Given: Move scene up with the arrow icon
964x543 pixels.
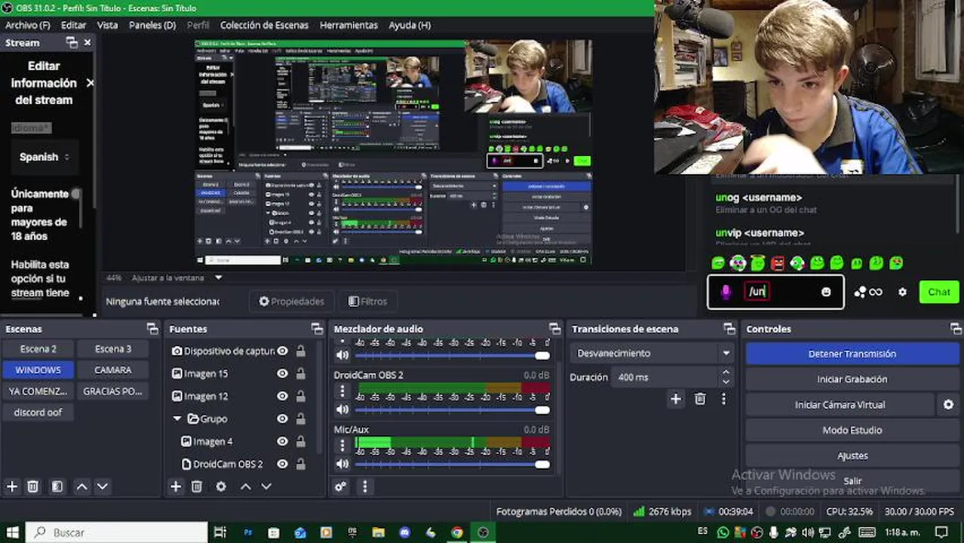Looking at the screenshot, I should pos(81,487).
